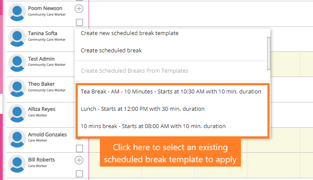
Task: Select the Create scheduled break option
Action: pyautogui.click(x=111, y=50)
